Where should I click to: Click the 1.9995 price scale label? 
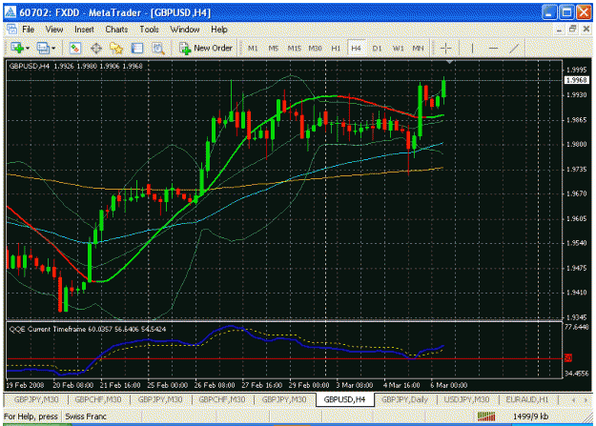577,70
